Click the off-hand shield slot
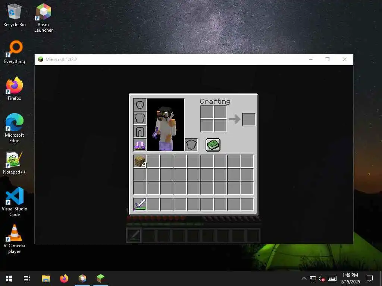382x286 pixels. coord(191,145)
